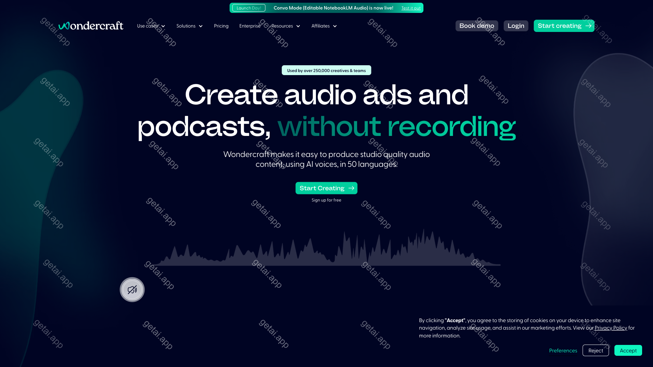Click the header Start creating button

[x=564, y=26]
